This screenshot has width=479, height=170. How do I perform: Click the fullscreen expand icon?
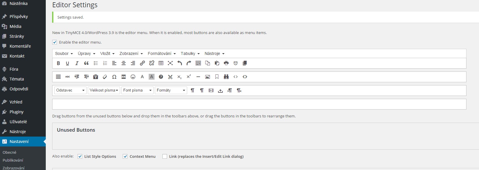(x=170, y=63)
